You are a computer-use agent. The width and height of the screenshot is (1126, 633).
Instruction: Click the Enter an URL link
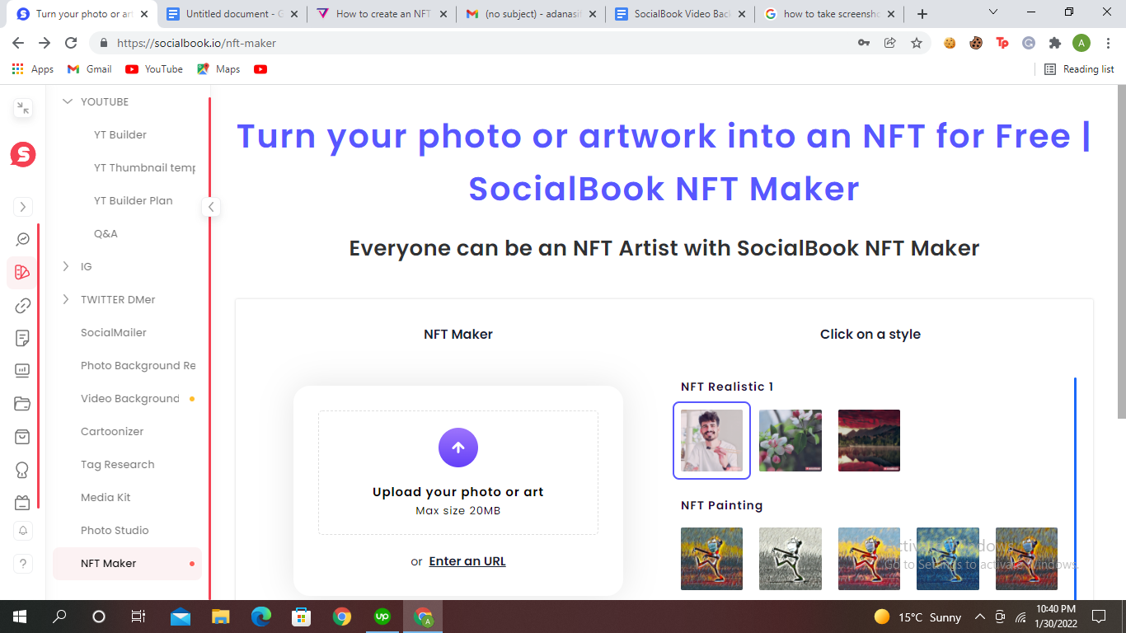[467, 561]
